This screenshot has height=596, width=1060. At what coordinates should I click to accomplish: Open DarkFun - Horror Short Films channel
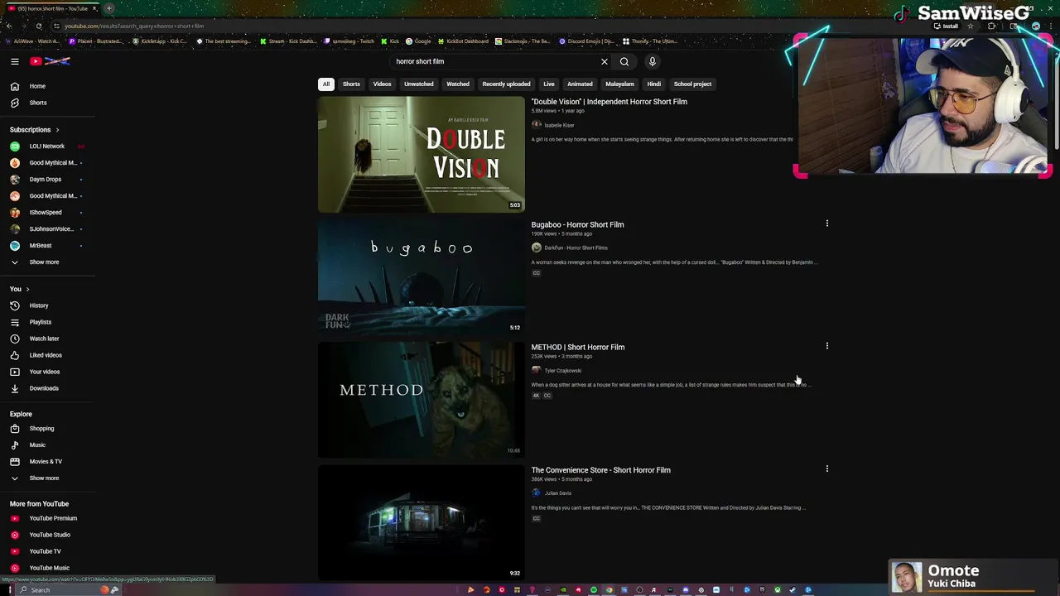[x=576, y=248]
